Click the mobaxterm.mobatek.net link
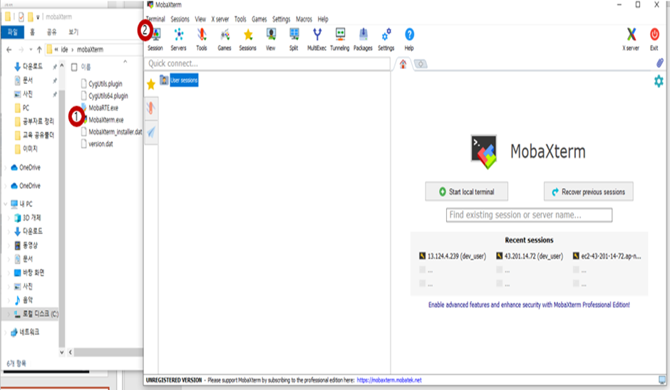Image resolution: width=670 pixels, height=390 pixels. click(x=389, y=380)
